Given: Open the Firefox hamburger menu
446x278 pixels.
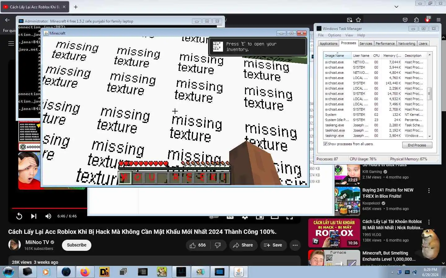Looking at the screenshot, I should click(x=439, y=20).
